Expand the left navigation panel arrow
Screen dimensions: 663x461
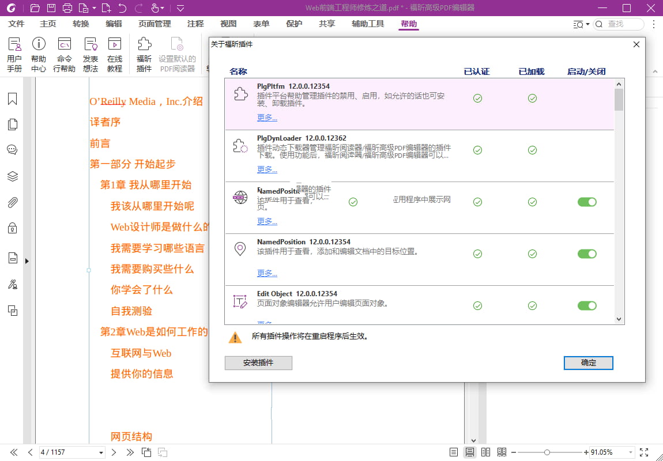tap(27, 261)
